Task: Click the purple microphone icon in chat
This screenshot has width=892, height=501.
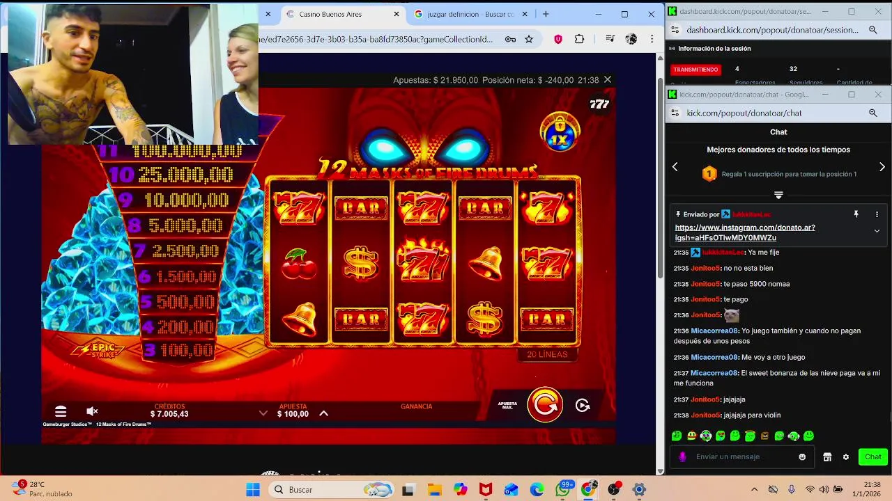Action: pyautogui.click(x=682, y=456)
